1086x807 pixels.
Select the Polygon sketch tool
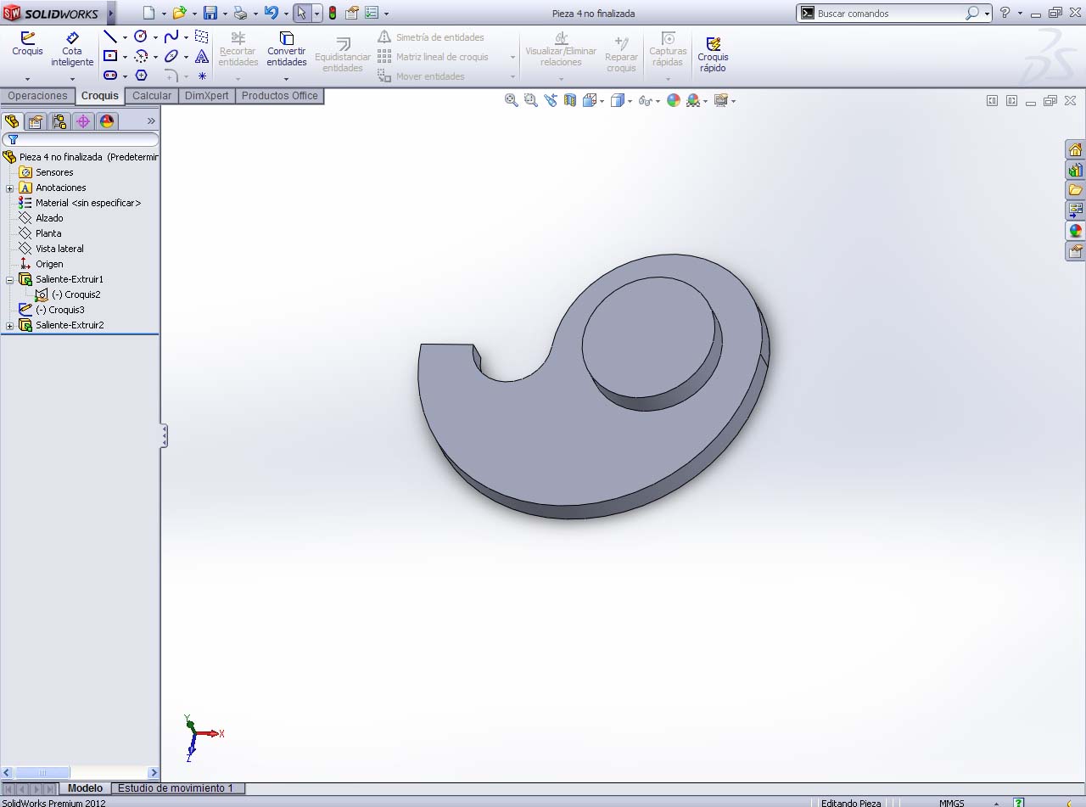point(141,76)
